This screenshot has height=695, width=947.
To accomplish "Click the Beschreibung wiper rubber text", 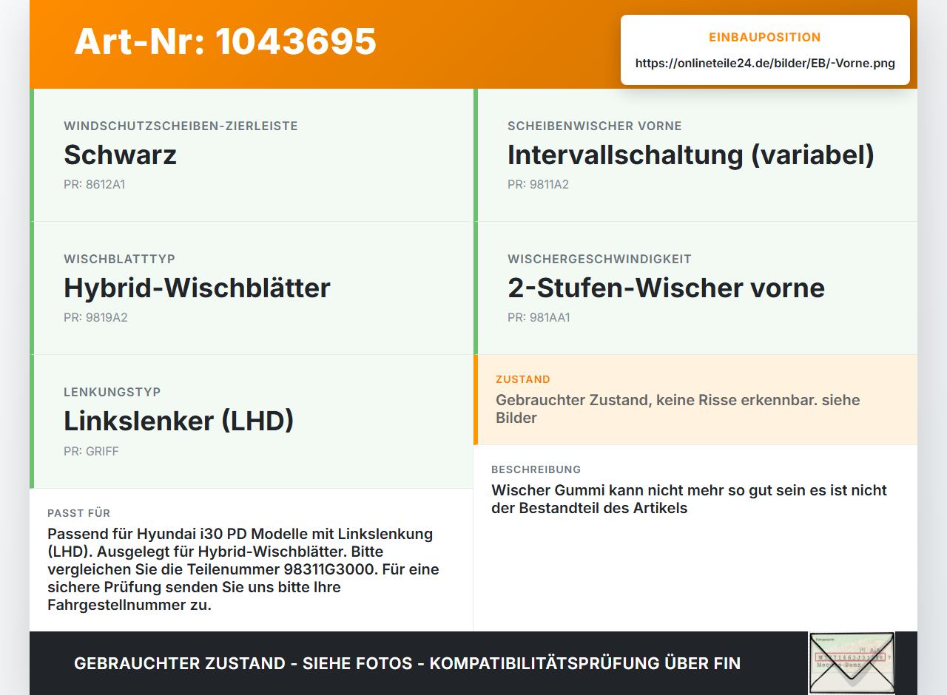I will (689, 499).
